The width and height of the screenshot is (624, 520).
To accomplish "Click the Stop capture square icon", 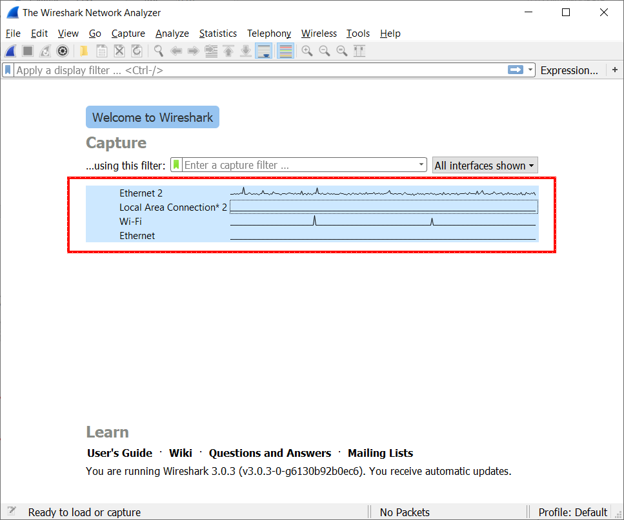I will [x=28, y=51].
